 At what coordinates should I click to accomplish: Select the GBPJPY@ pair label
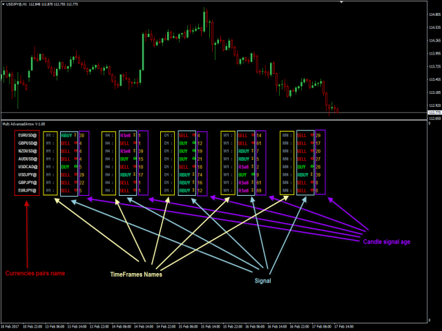(x=28, y=183)
